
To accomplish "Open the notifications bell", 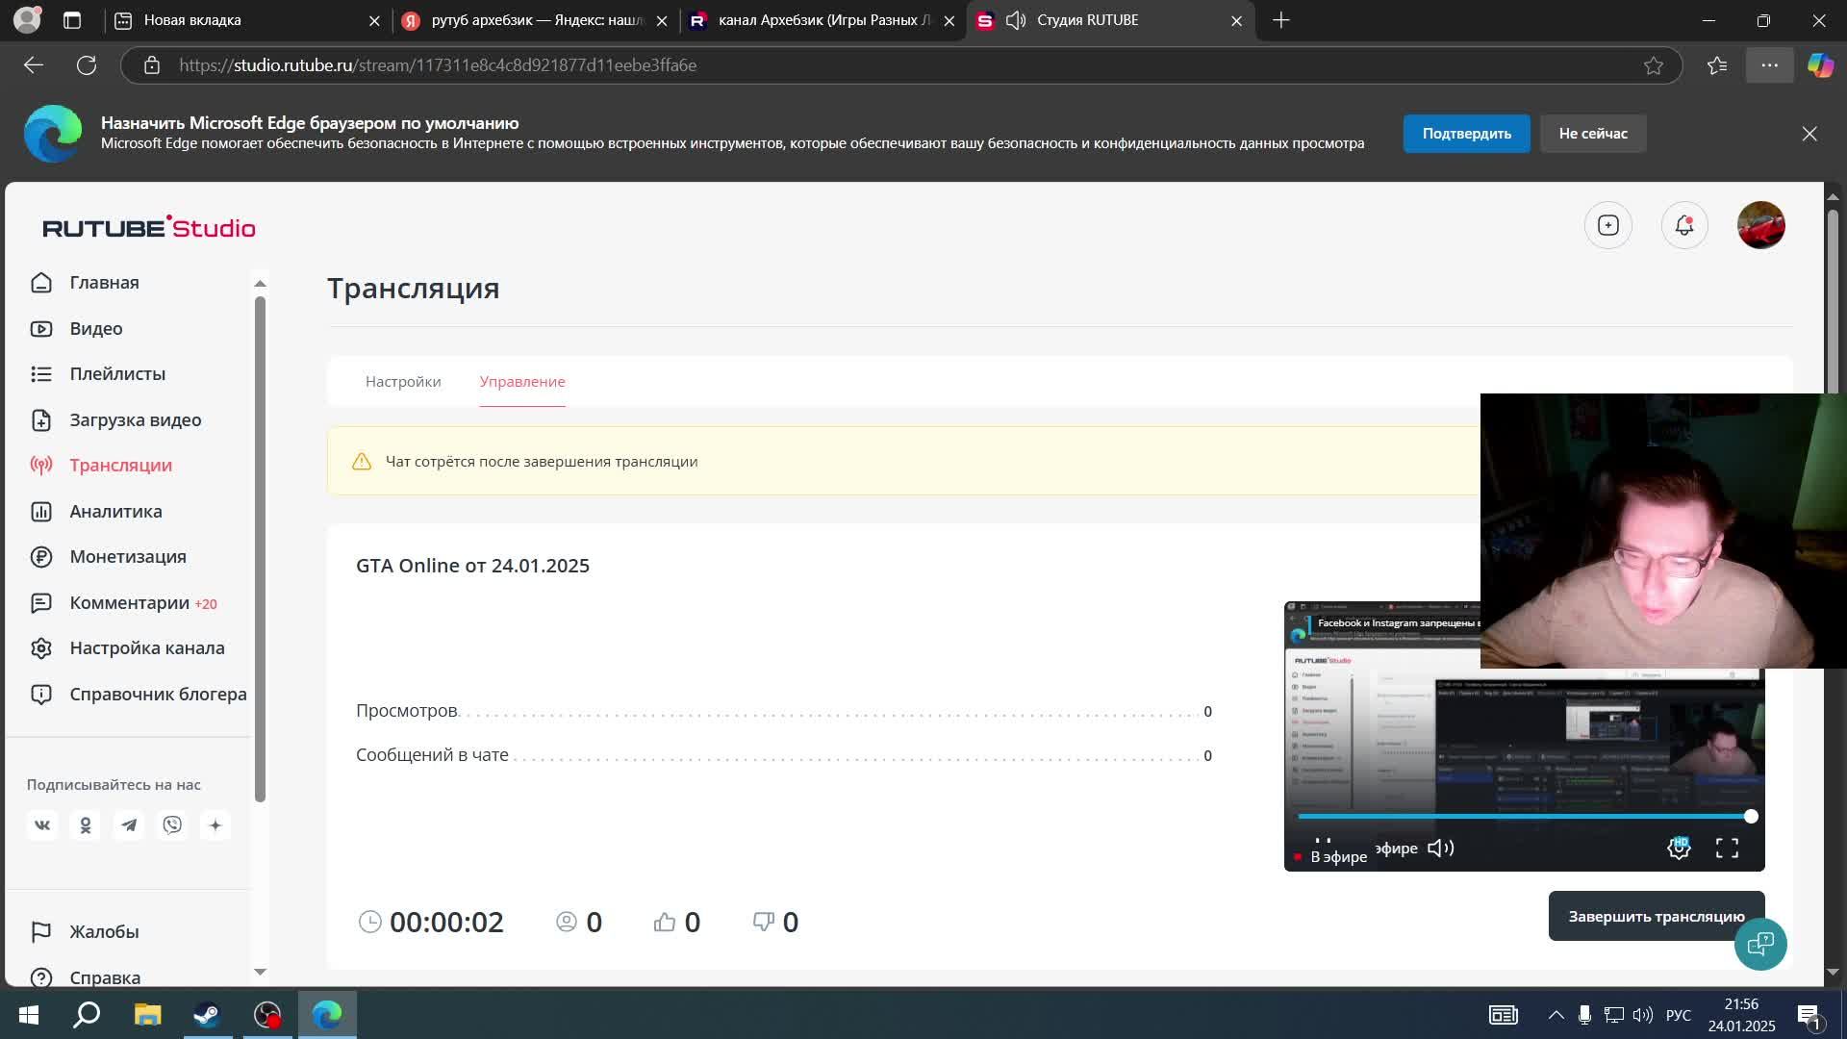I will (1684, 225).
